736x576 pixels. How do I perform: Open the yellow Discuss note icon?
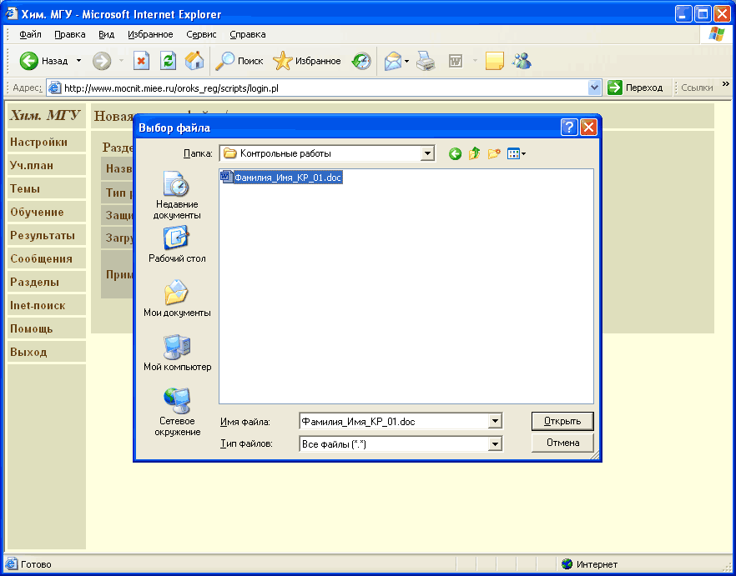pos(494,61)
